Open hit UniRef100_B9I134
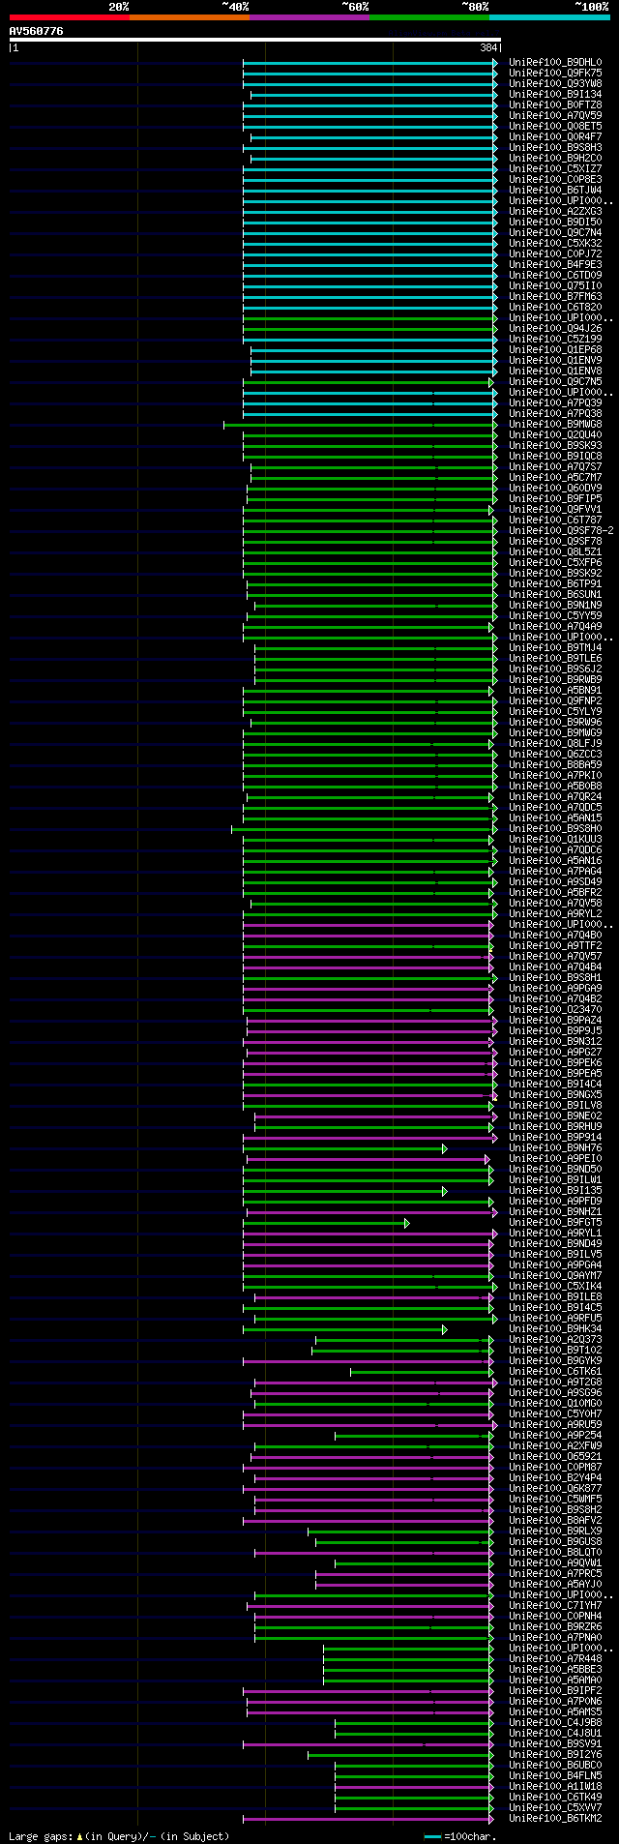The width and height of the screenshot is (619, 1844). tap(555, 95)
